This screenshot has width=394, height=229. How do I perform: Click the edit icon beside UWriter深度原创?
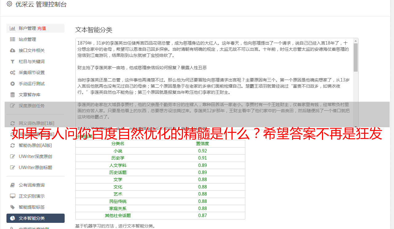click(13, 156)
